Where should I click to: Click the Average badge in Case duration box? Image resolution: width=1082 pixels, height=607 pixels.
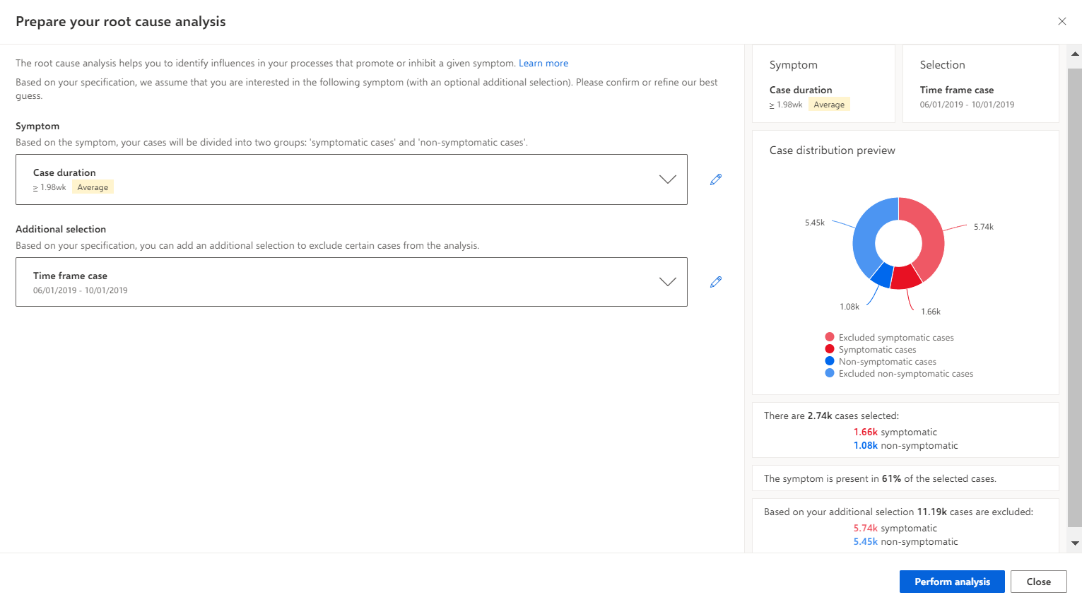point(93,187)
